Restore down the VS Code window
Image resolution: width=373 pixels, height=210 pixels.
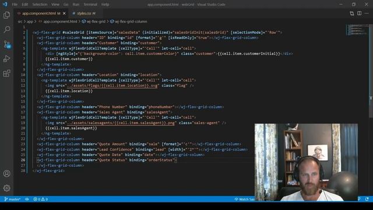tap(354, 4)
